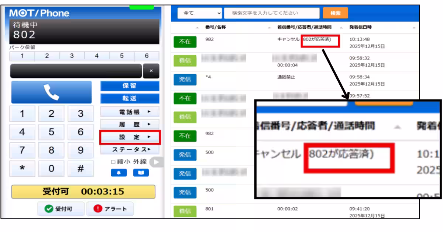This screenshot has height=232, width=443.
Task: Click the orange 検索 search button
Action: 334,13
